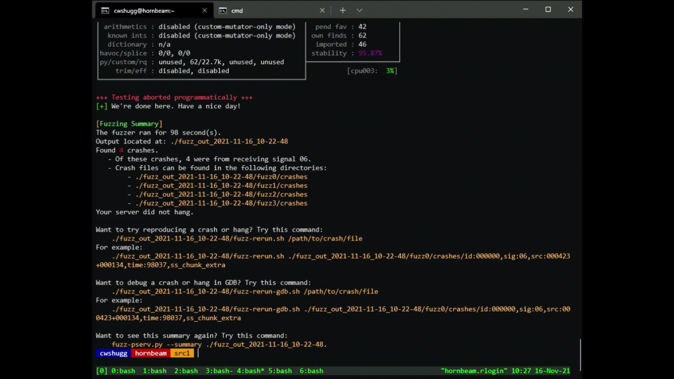Click the tmux window 6:bash entry

pyautogui.click(x=311, y=371)
